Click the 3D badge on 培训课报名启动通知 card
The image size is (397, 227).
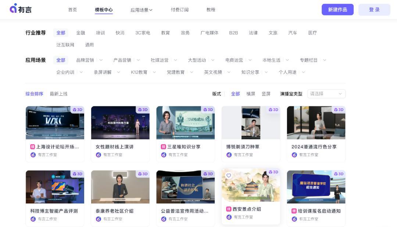339,174
